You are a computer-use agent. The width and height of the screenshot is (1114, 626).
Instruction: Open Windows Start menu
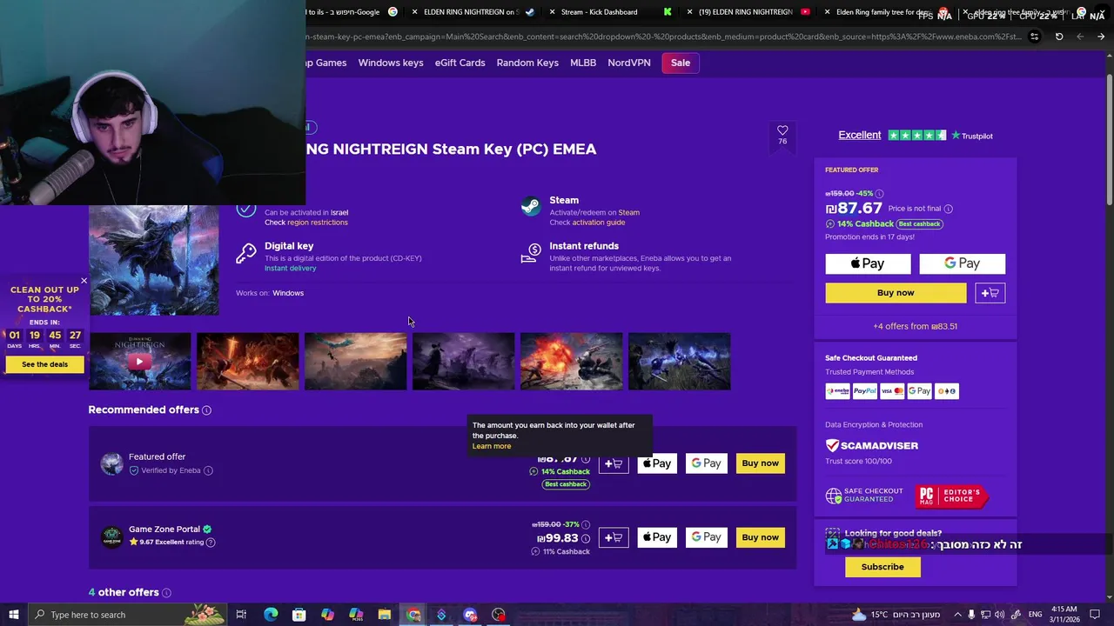(13, 615)
